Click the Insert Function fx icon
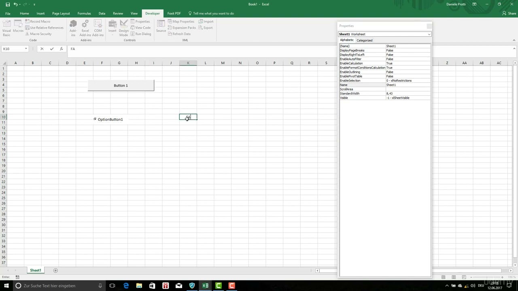 click(62, 49)
